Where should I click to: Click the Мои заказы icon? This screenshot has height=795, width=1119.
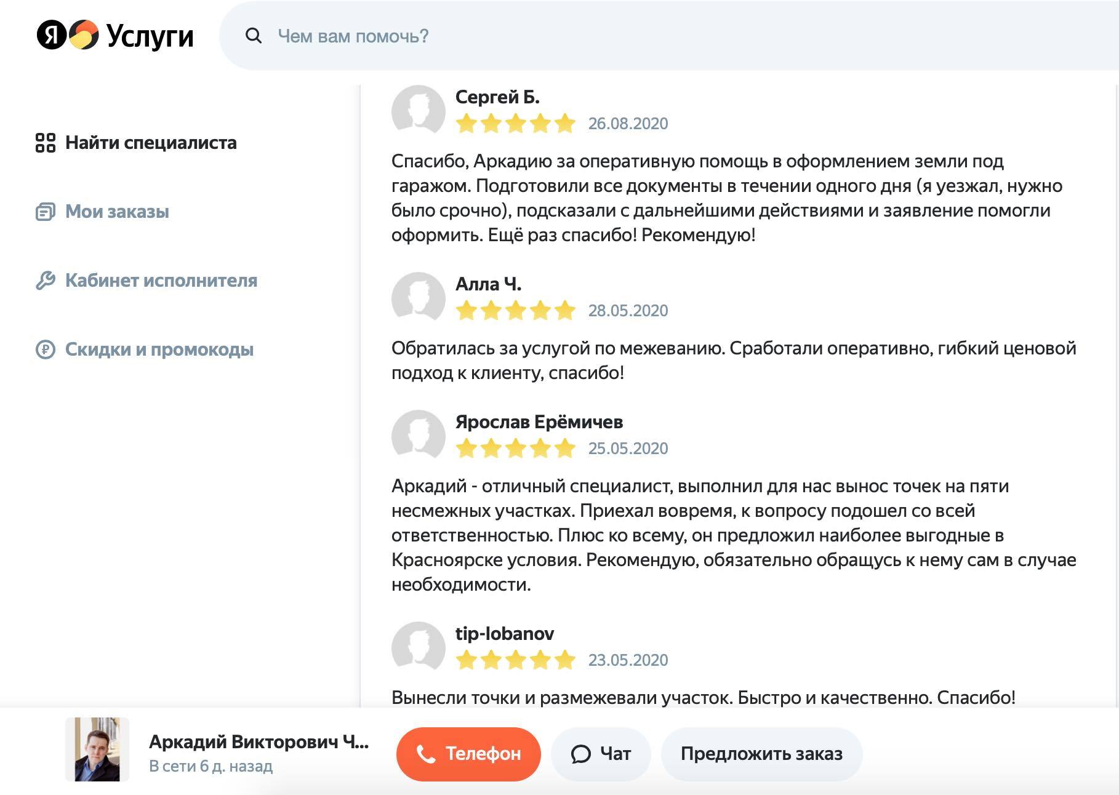click(x=46, y=212)
